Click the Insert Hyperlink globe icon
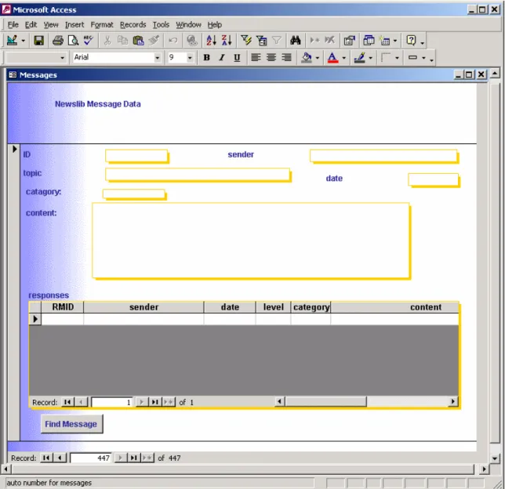The image size is (505, 489). (192, 41)
